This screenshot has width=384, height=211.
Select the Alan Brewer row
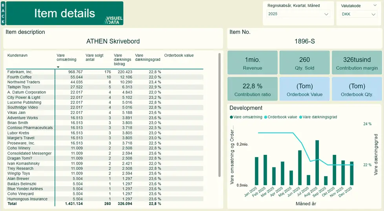click(x=104, y=179)
